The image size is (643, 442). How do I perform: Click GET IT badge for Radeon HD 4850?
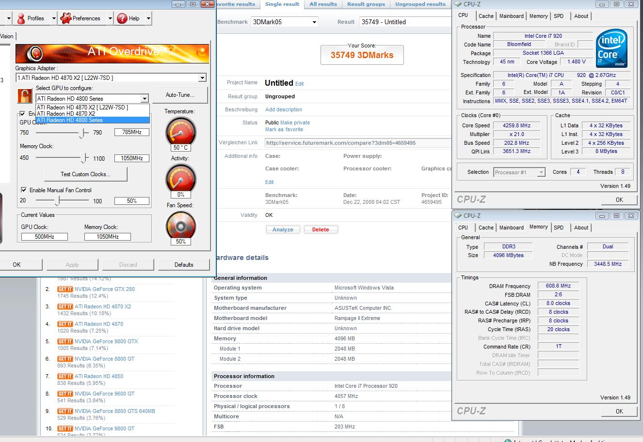(65, 376)
